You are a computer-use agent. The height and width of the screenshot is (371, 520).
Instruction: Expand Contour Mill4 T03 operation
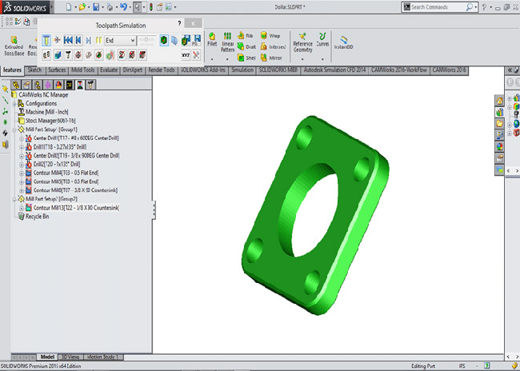click(22, 173)
